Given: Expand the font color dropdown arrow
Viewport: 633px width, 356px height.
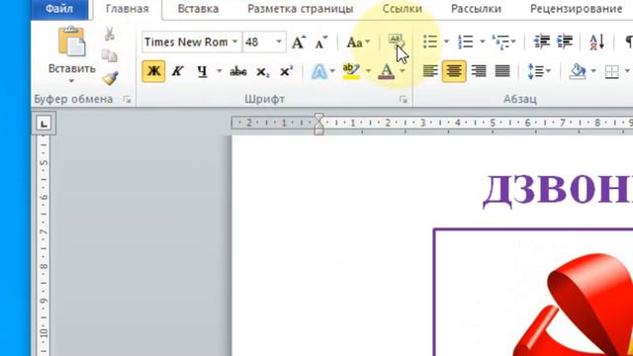Looking at the screenshot, I should (403, 71).
